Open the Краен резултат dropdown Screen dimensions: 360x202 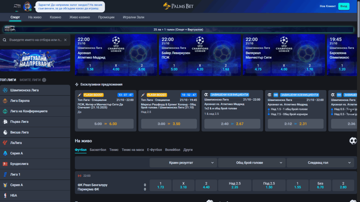tap(183, 163)
